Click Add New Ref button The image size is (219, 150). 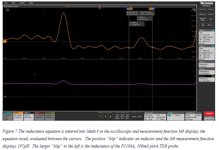[x=122, y=116]
